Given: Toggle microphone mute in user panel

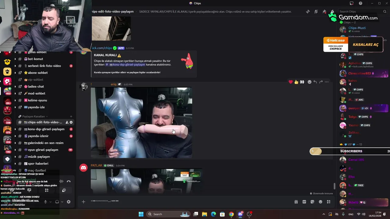Looking at the screenshot, I should [45, 202].
